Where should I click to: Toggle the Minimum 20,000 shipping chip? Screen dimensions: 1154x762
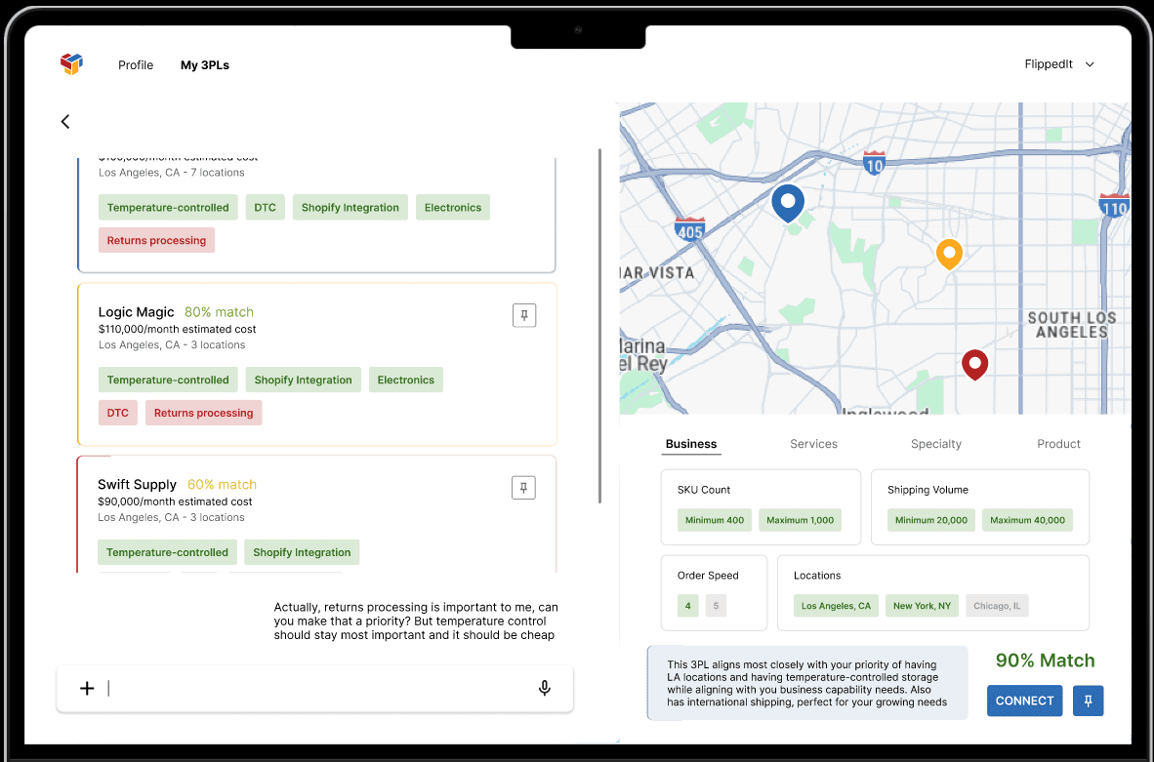pyautogui.click(x=931, y=520)
